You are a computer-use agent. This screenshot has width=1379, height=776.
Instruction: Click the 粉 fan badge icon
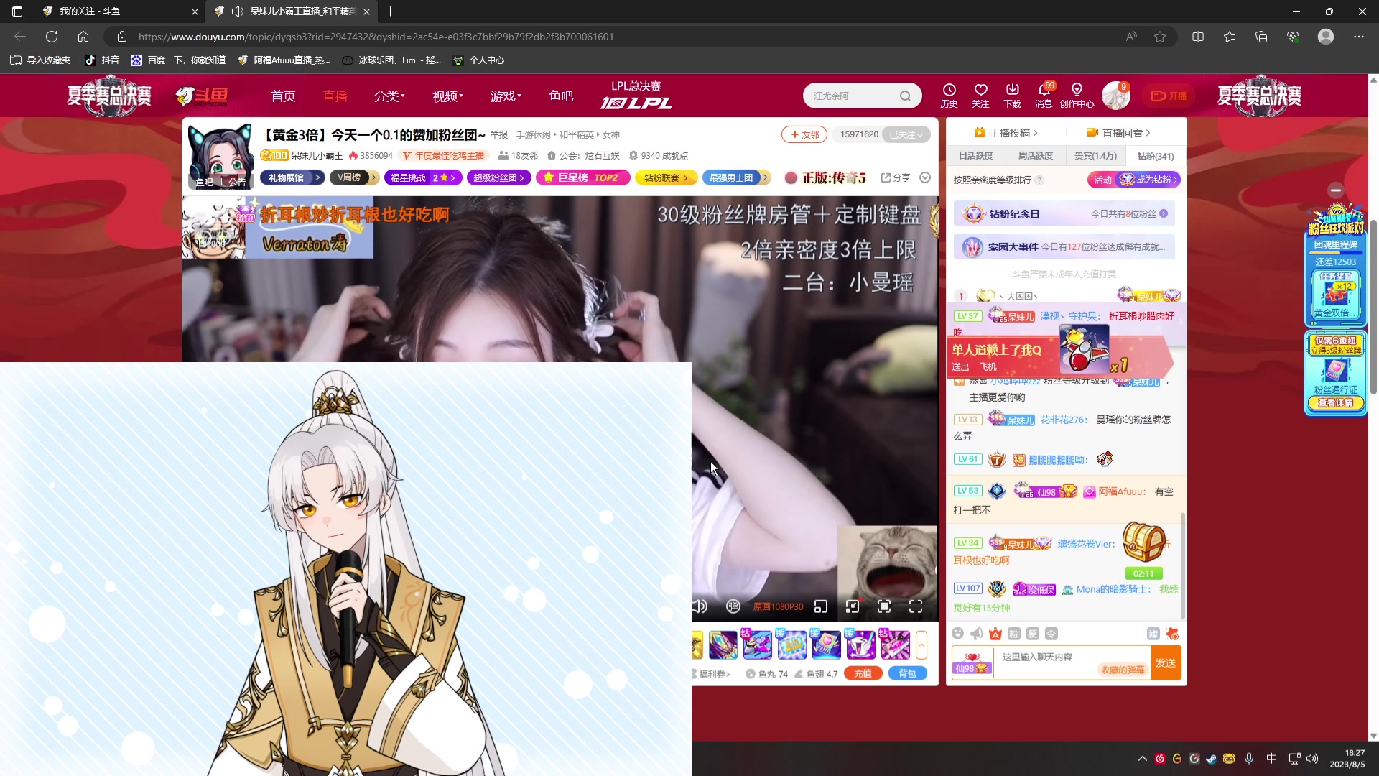point(1014,633)
